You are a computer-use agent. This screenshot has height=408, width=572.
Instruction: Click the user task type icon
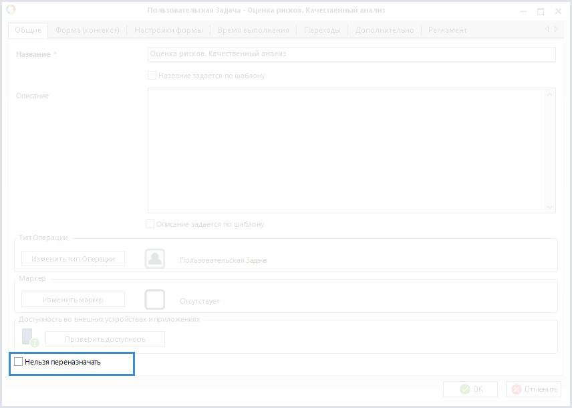tap(155, 259)
